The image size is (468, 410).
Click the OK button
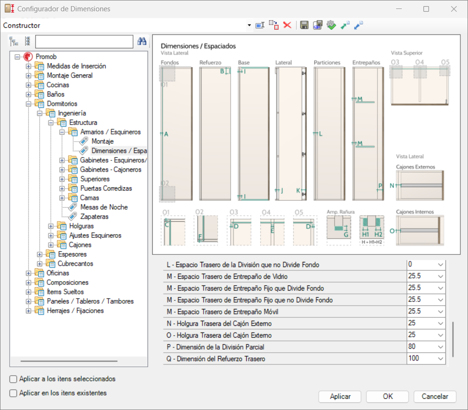[x=387, y=396]
